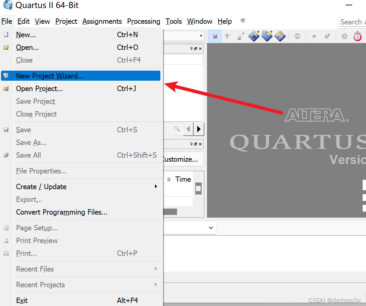Click the Stop Processing icon
Viewport: 366px width, 306px height.
[x=297, y=36]
